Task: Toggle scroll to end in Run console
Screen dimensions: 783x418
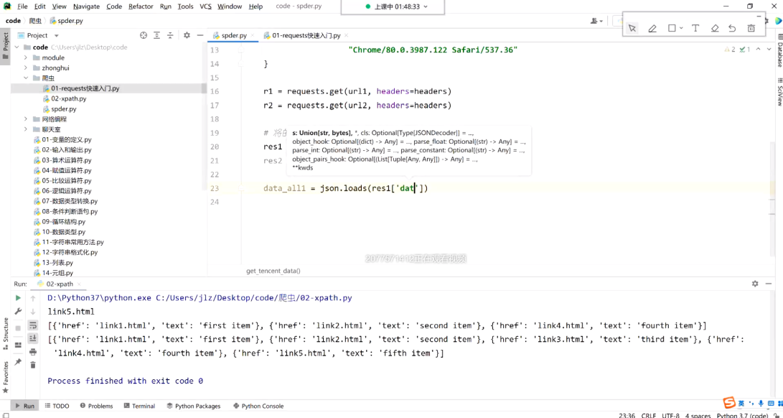Action: coord(33,338)
